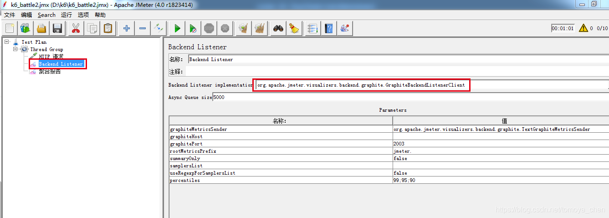The image size is (609, 218).
Task: Click the yellow warning triangle icon
Action: pyautogui.click(x=583, y=28)
